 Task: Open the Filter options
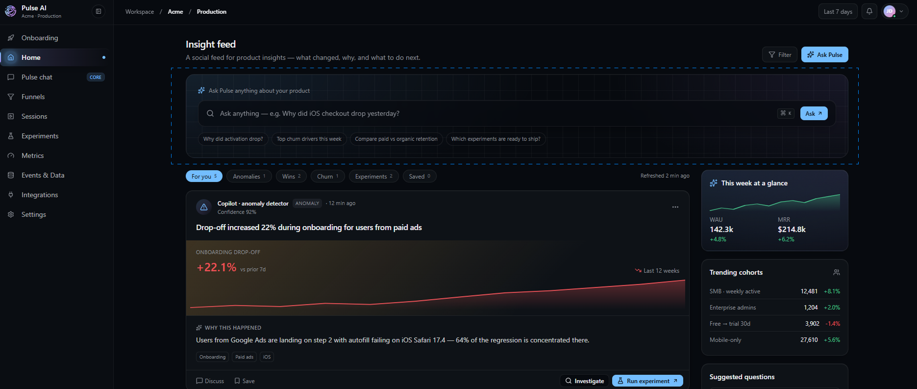pos(780,55)
